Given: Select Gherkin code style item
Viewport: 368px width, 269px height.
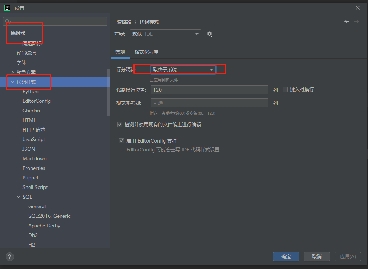Looking at the screenshot, I should [x=31, y=111].
